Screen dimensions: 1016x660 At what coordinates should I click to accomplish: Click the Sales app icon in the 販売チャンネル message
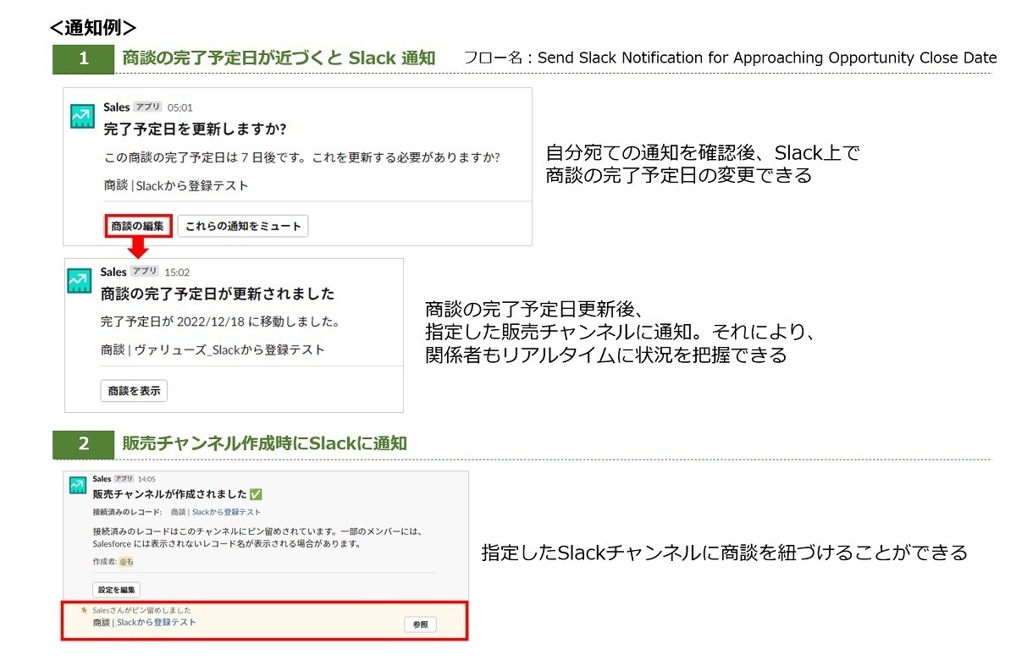[x=76, y=484]
